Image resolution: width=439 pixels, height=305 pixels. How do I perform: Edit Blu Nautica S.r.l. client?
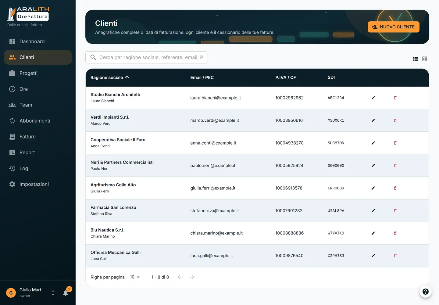[373, 233]
